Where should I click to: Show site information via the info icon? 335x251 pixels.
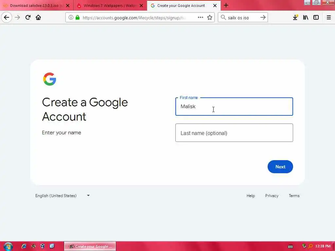(x=71, y=18)
